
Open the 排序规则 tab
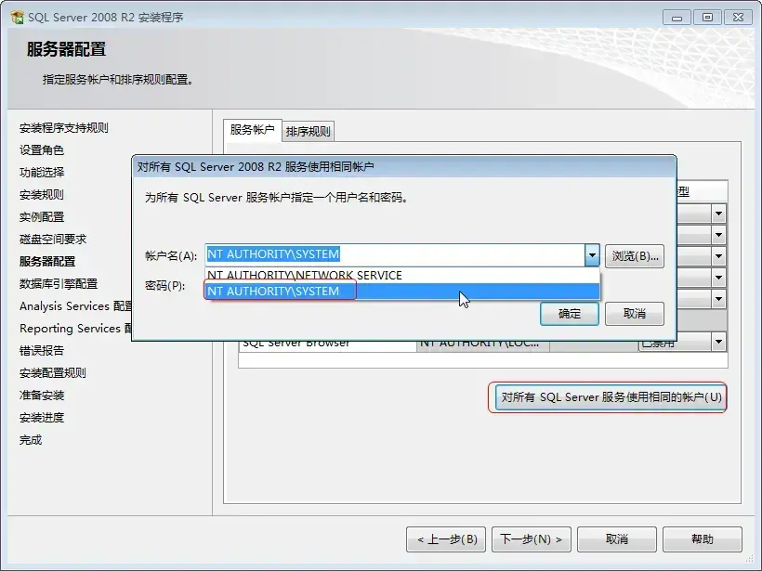coord(309,132)
